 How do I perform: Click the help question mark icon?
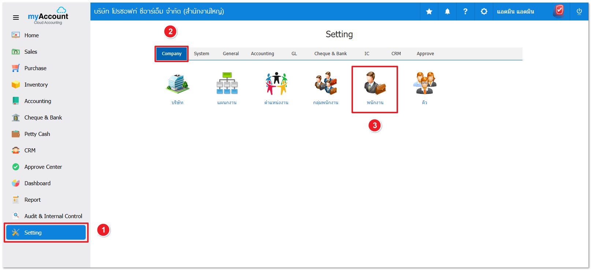(465, 12)
